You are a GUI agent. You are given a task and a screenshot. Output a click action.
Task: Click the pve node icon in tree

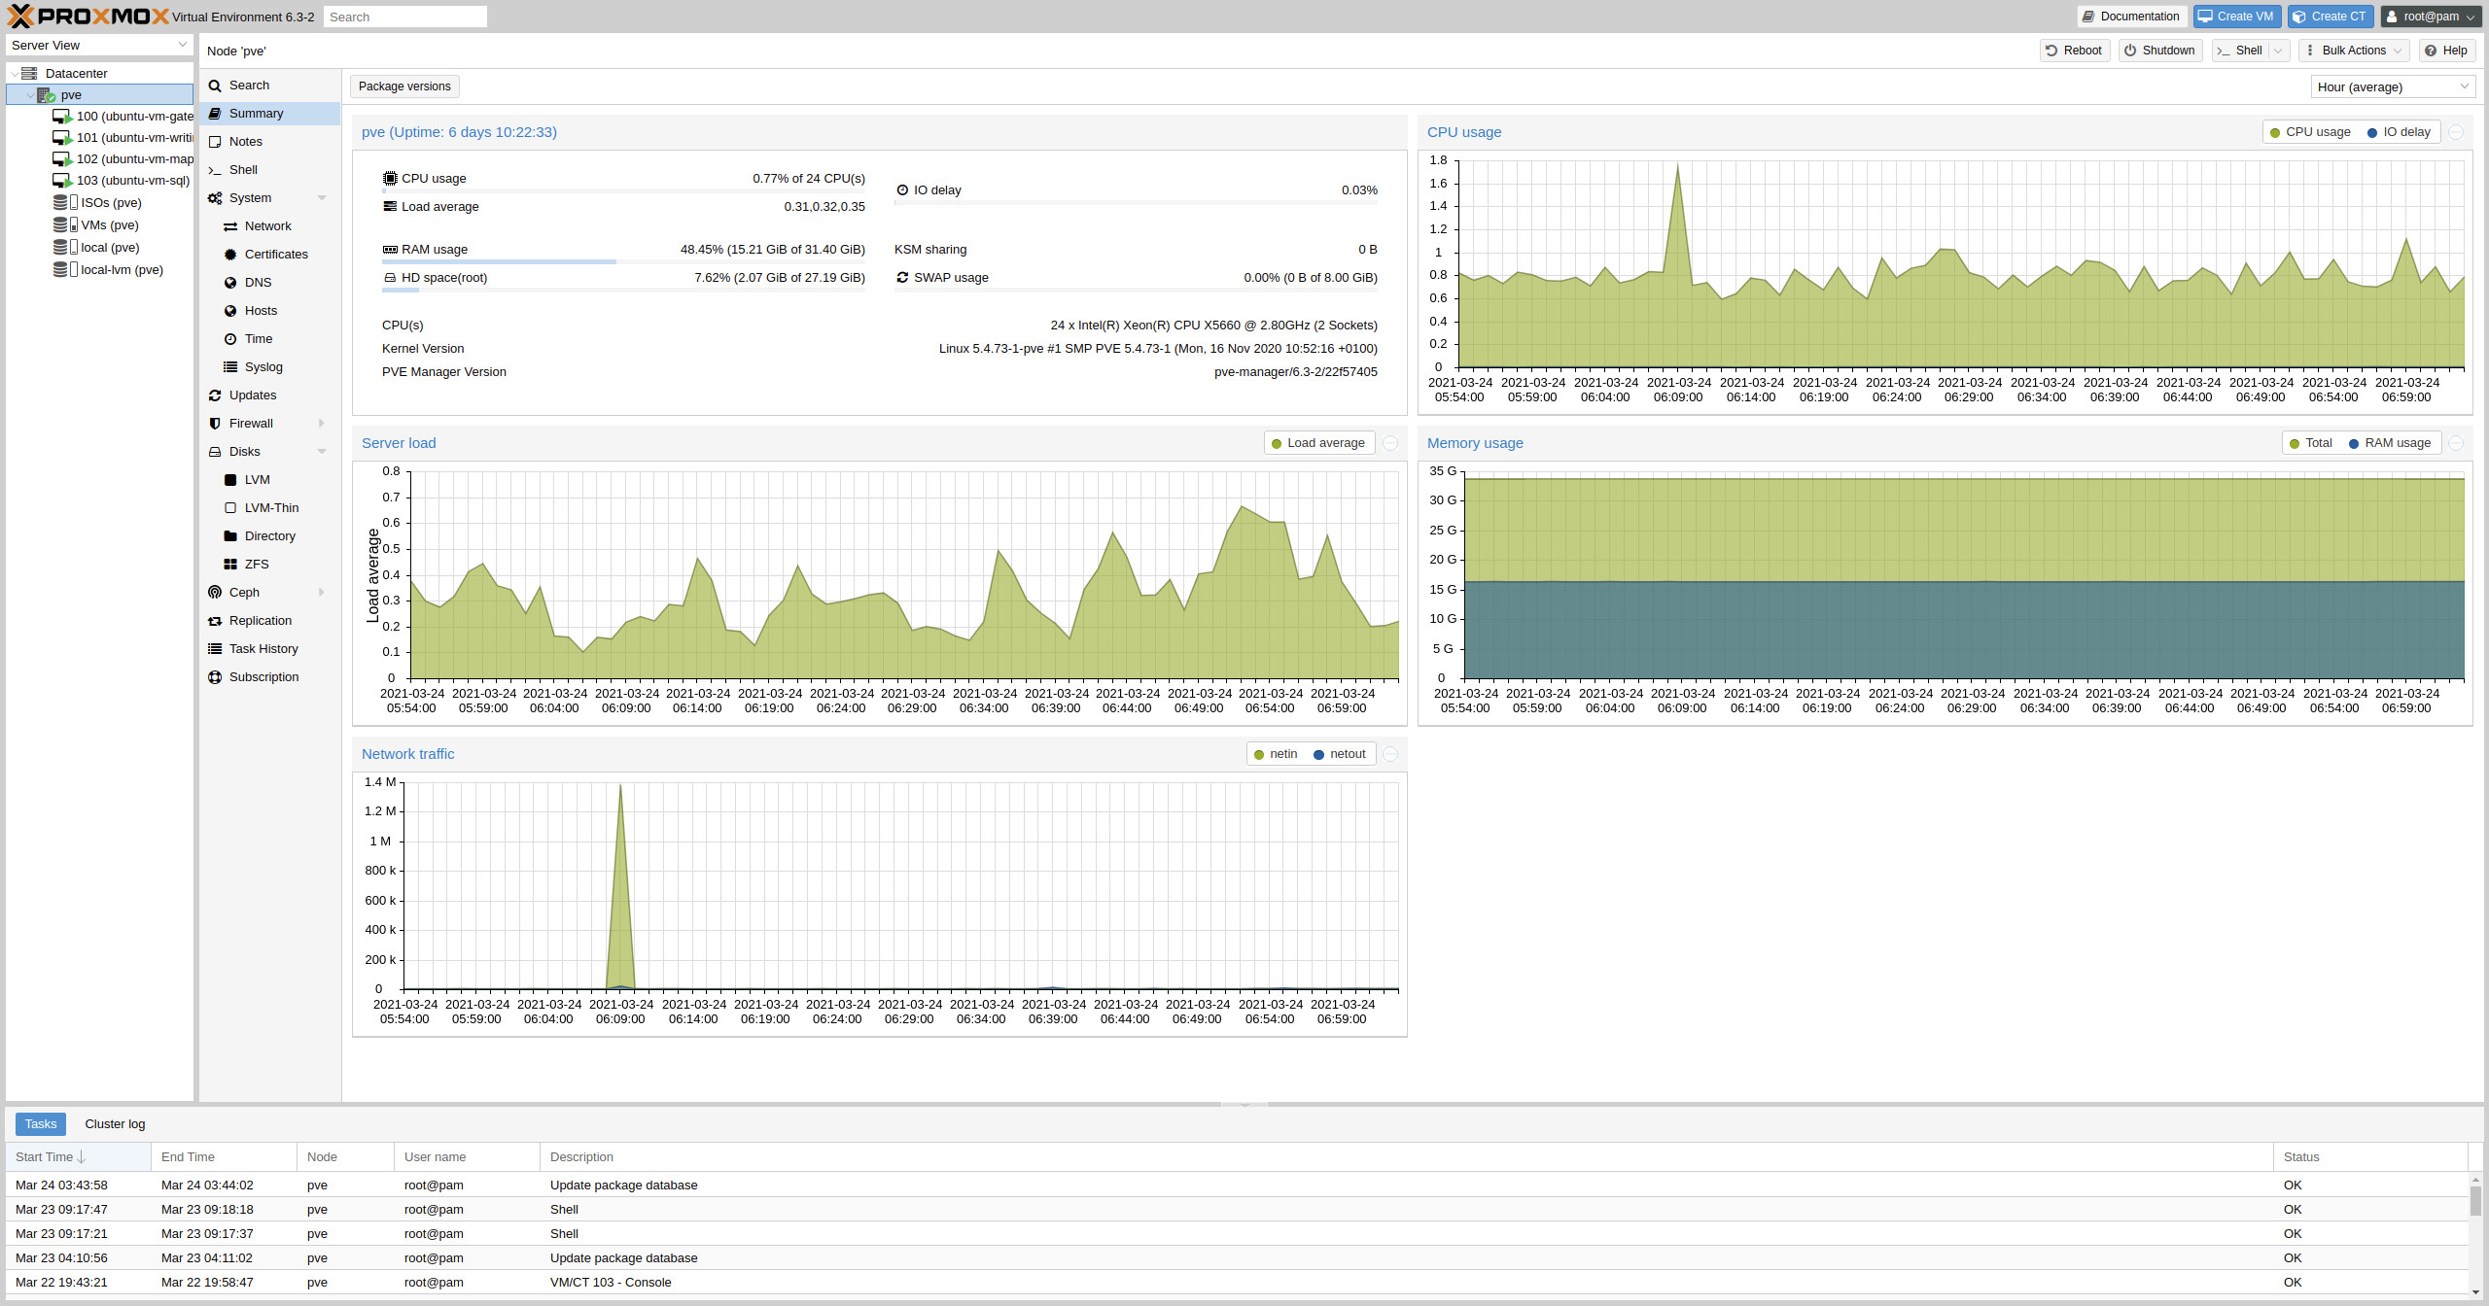(x=46, y=94)
